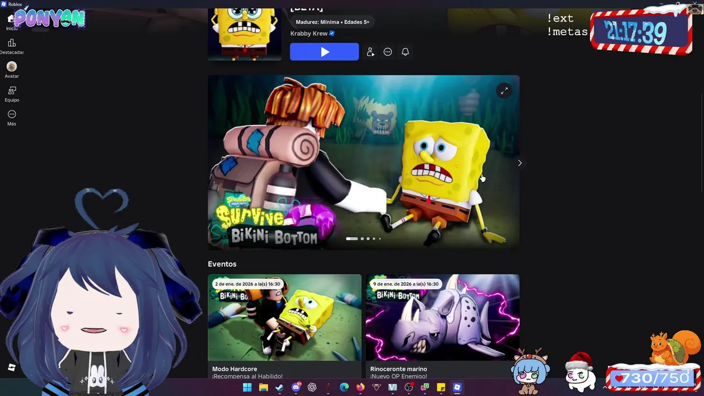The height and width of the screenshot is (396, 704).
Task: Open the Krabby Krew creator link
Action: [x=309, y=34]
